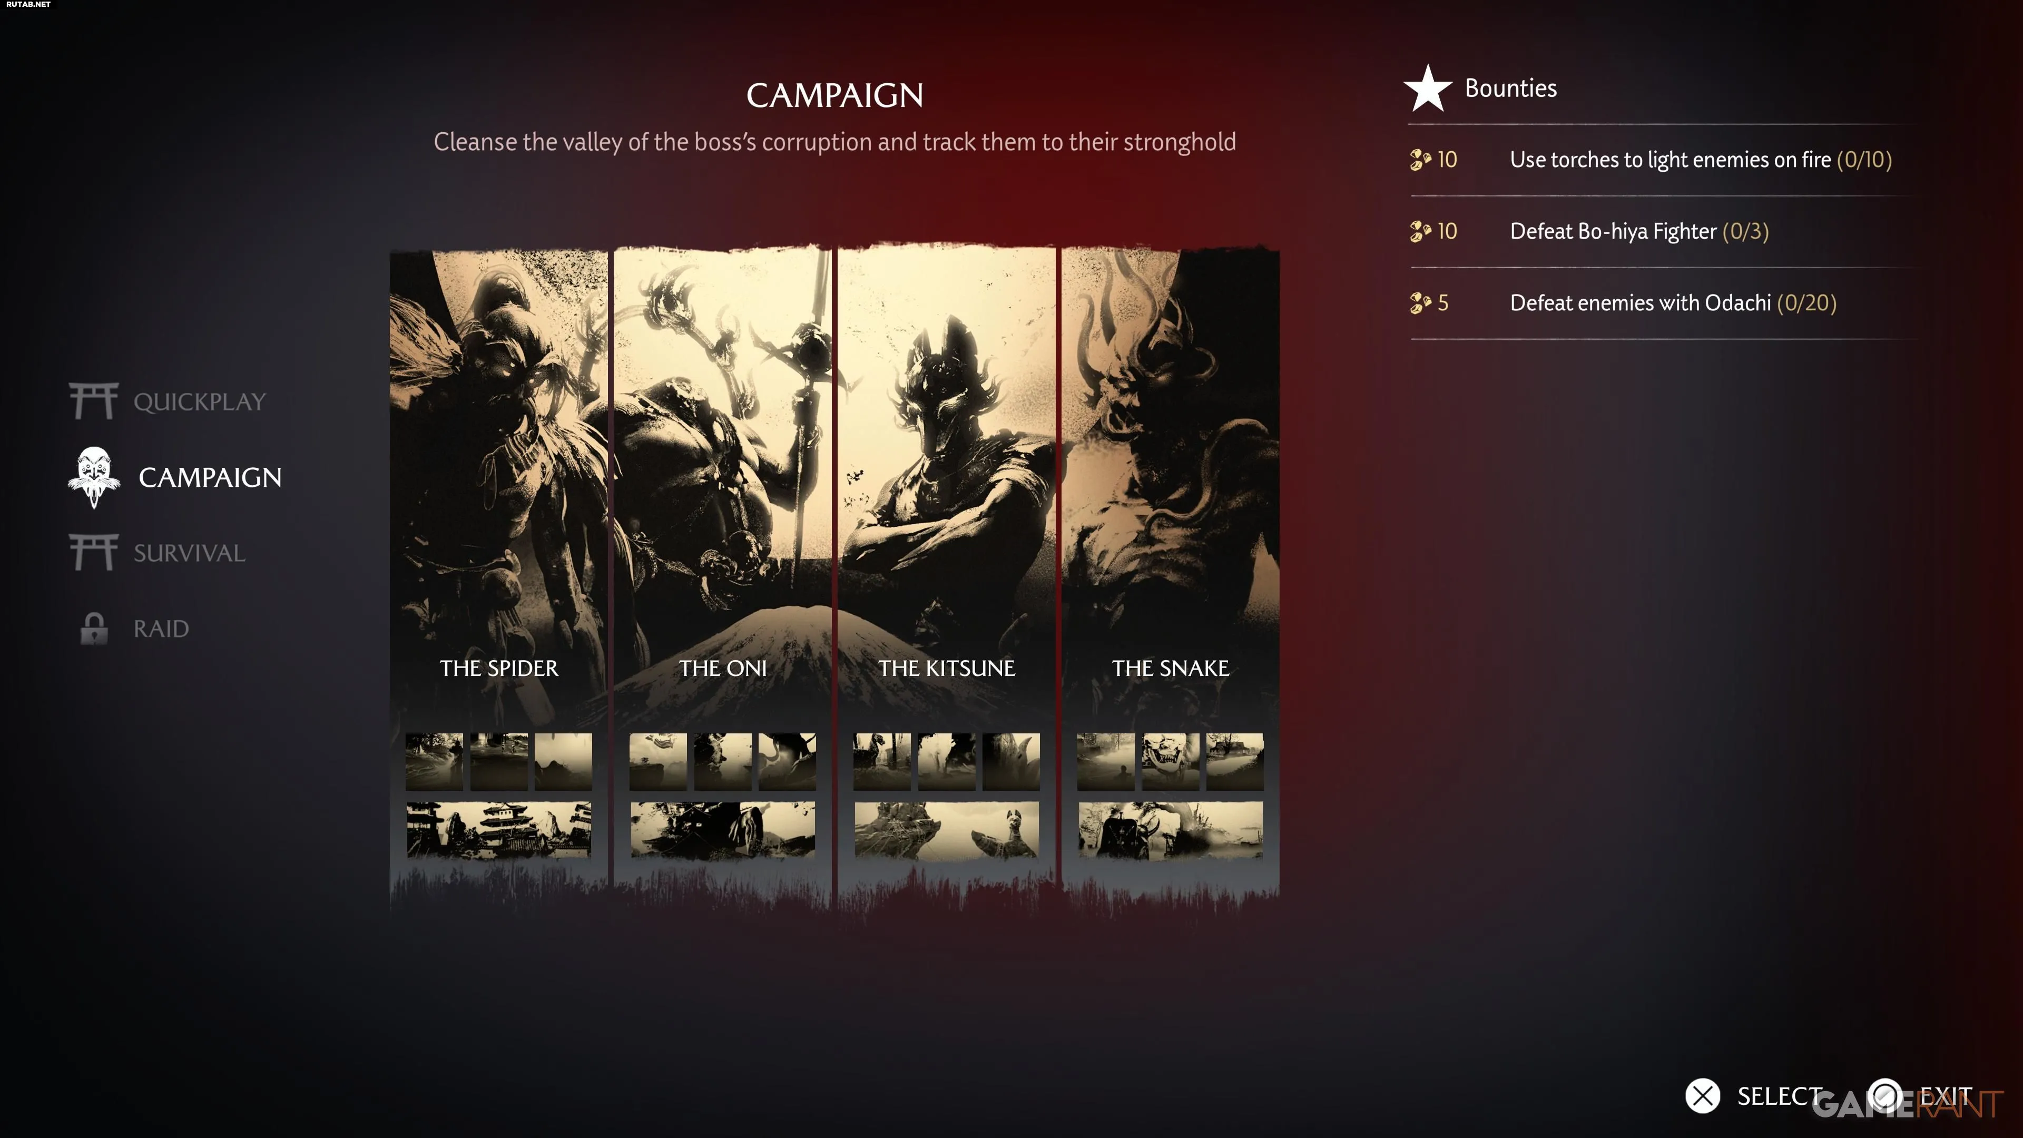Click the Quickplay torii gate icon

(93, 400)
